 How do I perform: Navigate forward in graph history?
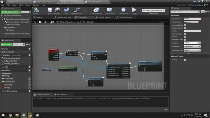(46, 22)
